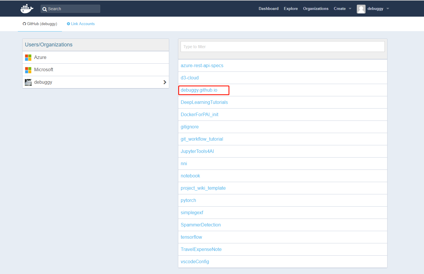
Task: Click the Azure organization logo icon
Action: coord(28,57)
